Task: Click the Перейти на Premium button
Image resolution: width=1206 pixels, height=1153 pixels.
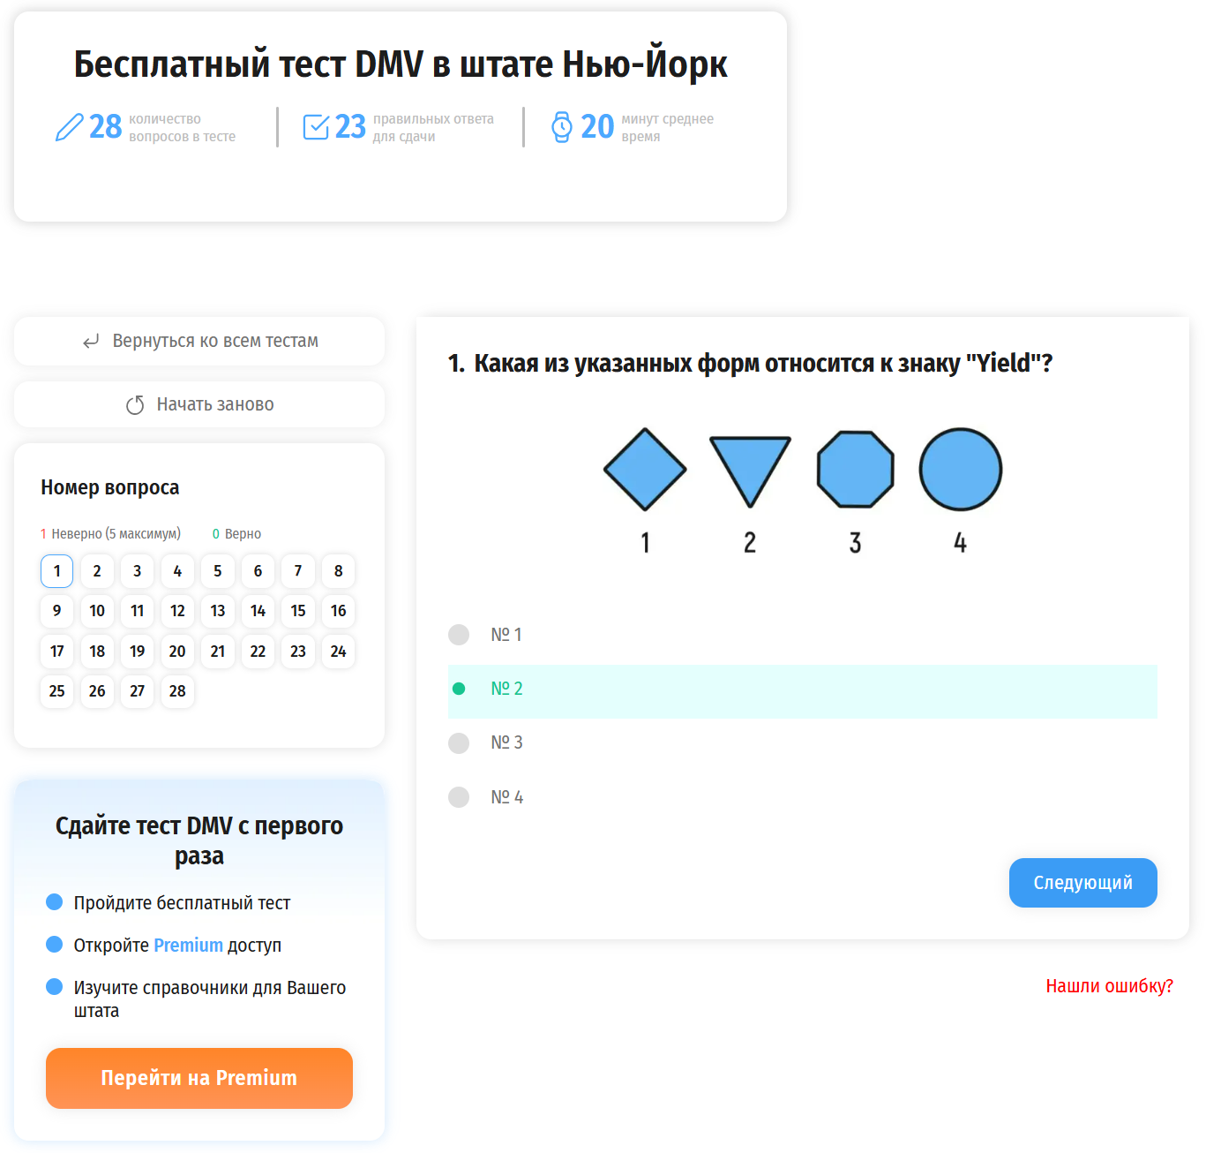Action: tap(199, 1078)
